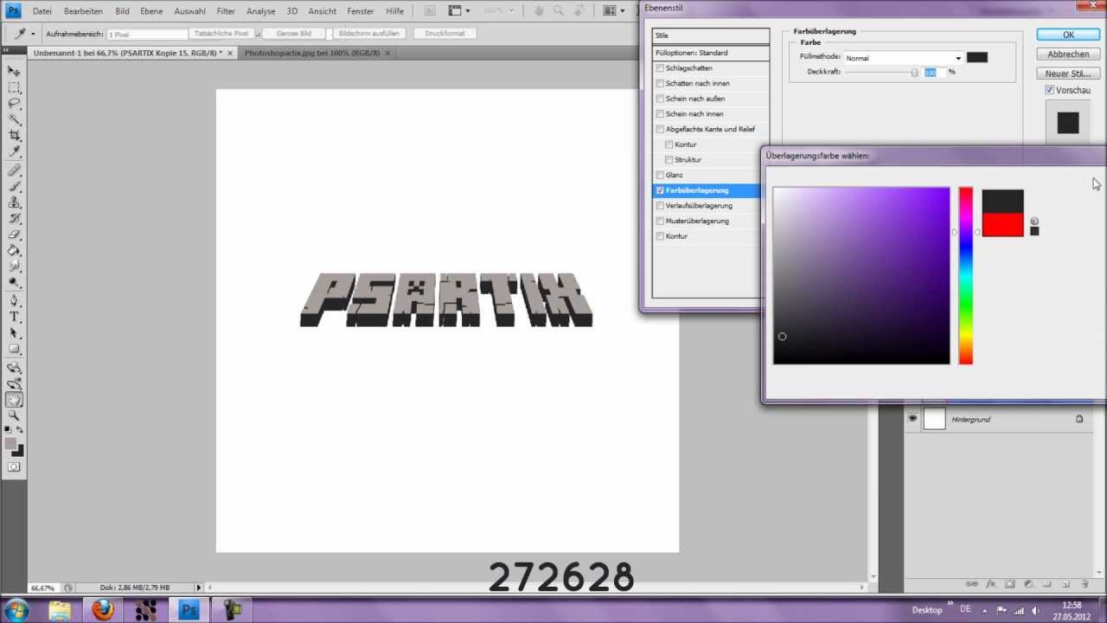Open the Datei menu
Viewport: 1107px width, 623px height.
coord(42,11)
